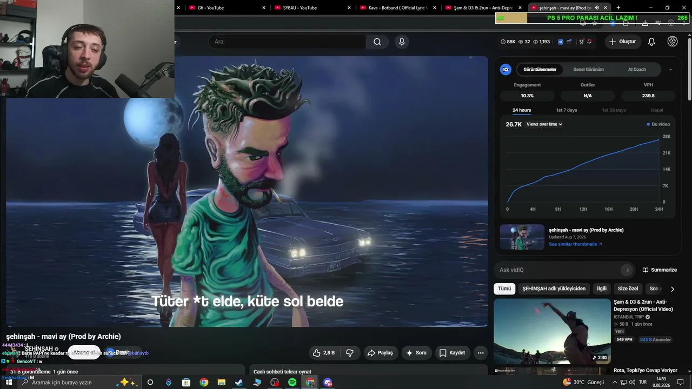
Task: Save the video with Kaydet button
Action: coord(452,353)
